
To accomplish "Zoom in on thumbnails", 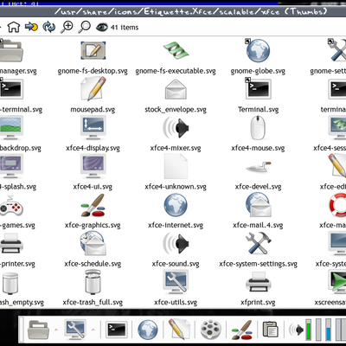I will point(67,27).
